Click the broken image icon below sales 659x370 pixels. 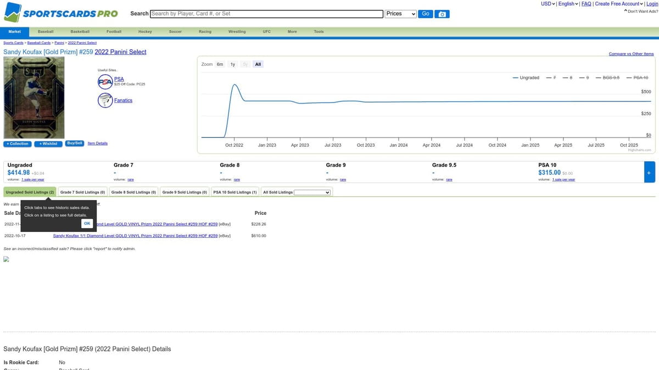7,260
